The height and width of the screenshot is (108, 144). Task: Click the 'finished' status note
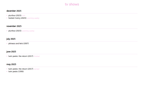pos(37,56)
